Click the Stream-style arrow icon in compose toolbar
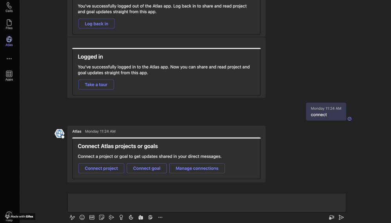The width and height of the screenshot is (391, 223). pos(111,218)
